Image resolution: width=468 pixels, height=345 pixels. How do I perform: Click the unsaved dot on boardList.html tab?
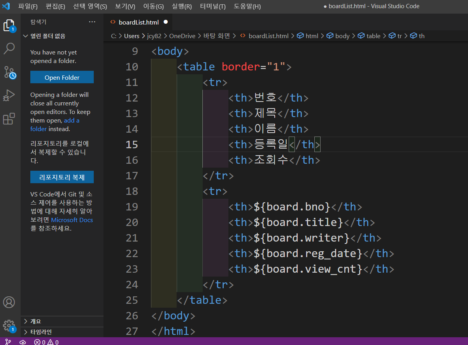(166, 22)
